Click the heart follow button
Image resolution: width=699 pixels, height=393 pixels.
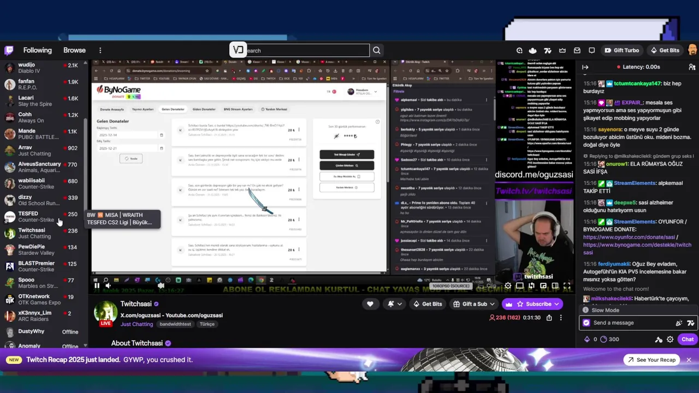click(370, 304)
